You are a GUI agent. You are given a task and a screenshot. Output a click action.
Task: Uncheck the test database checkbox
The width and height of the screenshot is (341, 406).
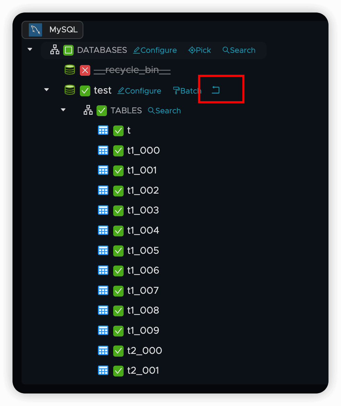(85, 91)
